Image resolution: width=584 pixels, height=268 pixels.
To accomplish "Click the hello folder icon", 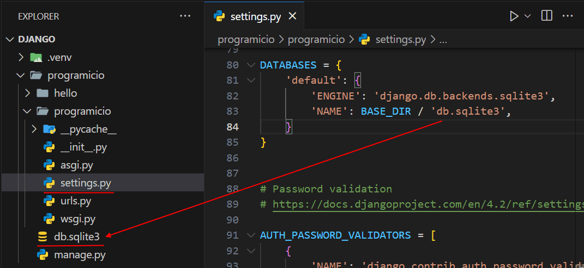I will coord(42,93).
